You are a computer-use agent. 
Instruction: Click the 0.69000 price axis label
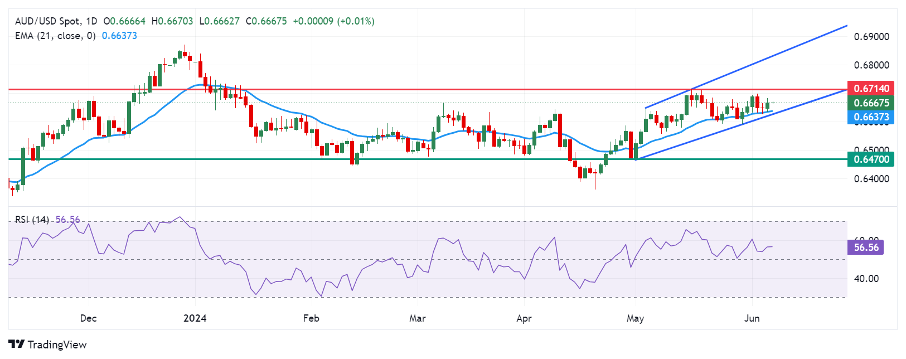(871, 37)
